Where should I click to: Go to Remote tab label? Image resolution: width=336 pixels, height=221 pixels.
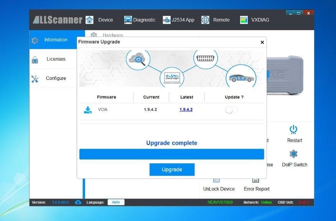pyautogui.click(x=221, y=20)
